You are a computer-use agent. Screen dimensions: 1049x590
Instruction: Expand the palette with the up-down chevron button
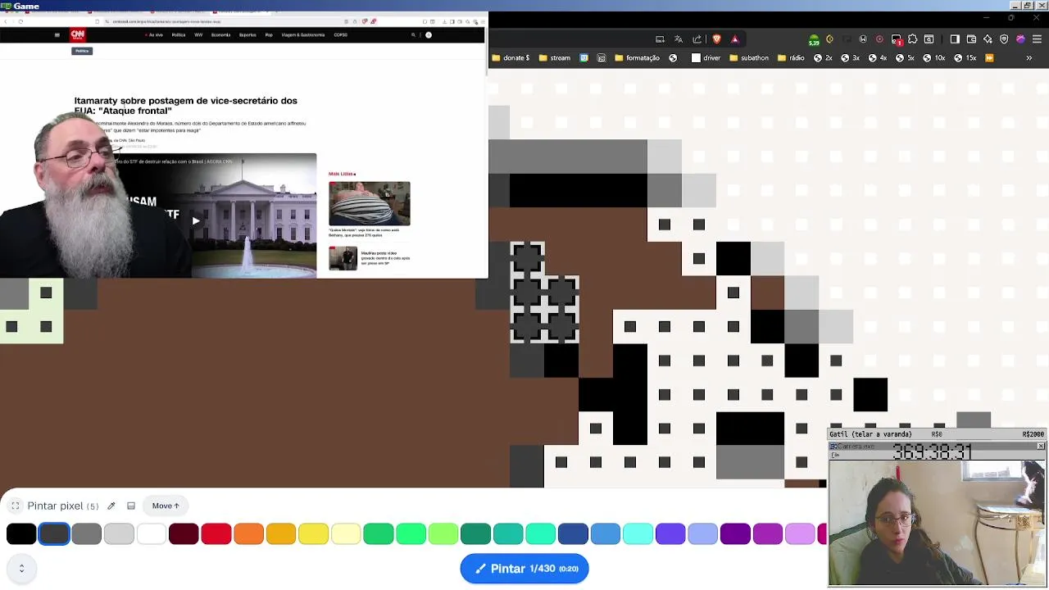[x=21, y=568]
